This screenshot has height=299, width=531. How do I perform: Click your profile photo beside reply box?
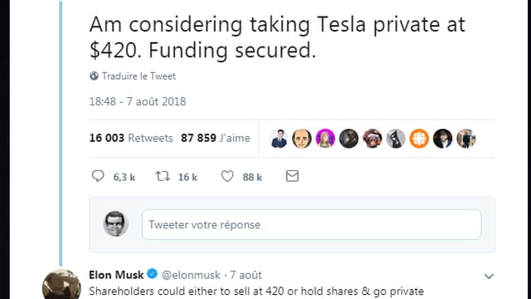click(x=115, y=223)
